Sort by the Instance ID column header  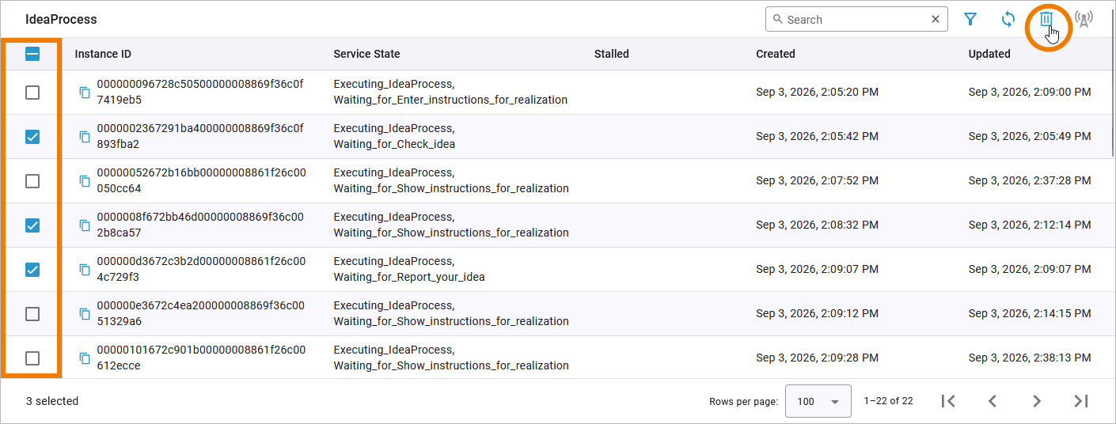pos(103,54)
